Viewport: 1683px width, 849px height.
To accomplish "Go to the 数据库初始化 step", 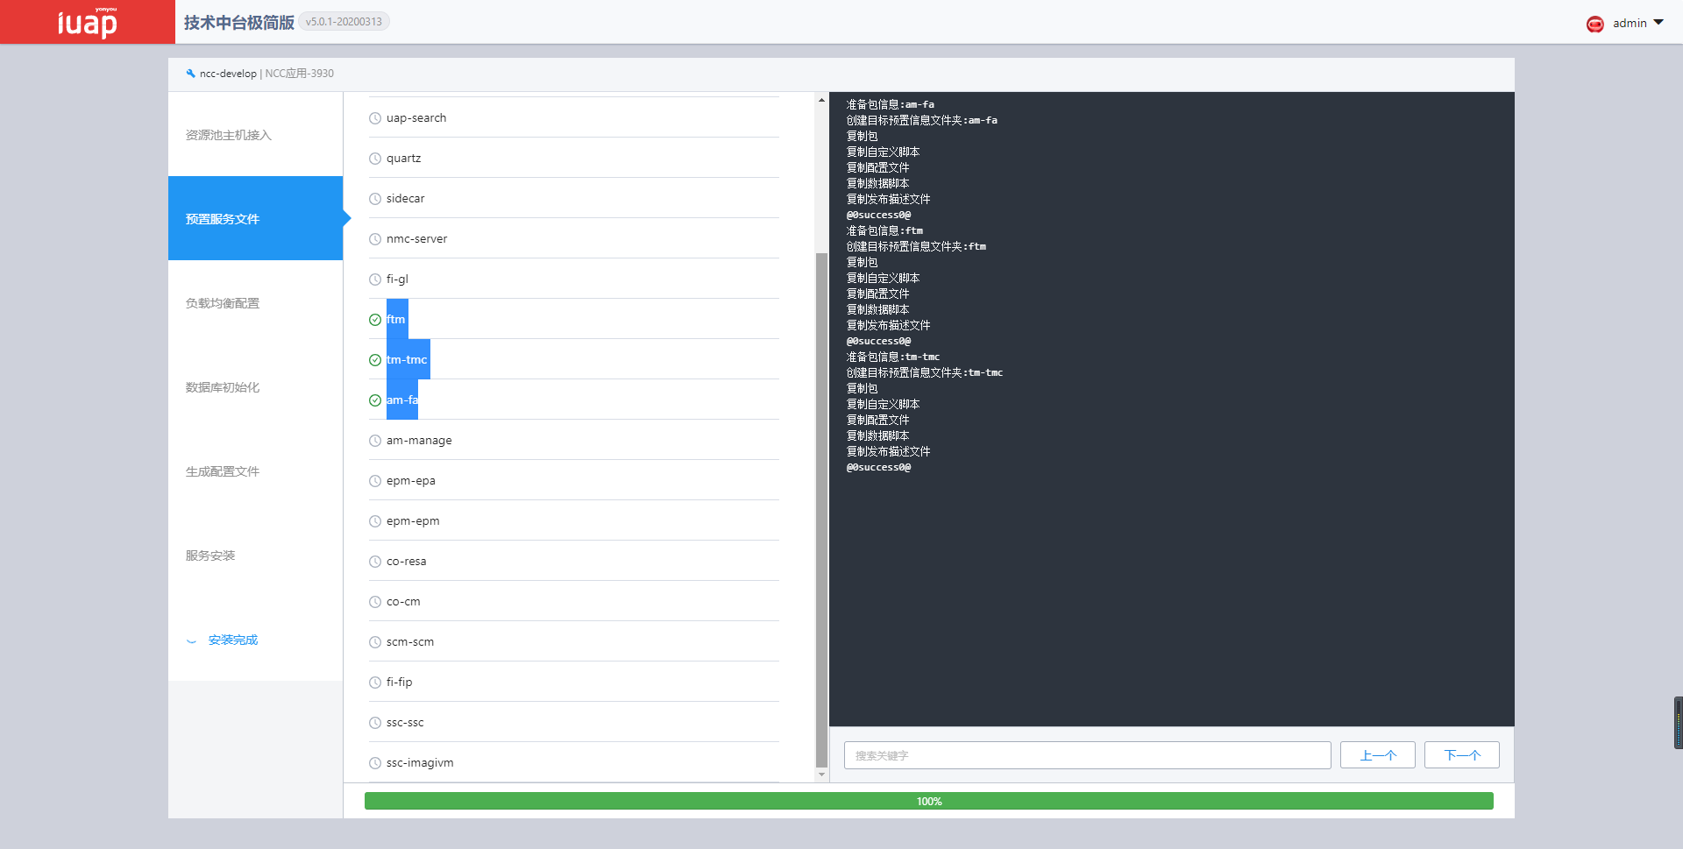I will pyautogui.click(x=255, y=387).
